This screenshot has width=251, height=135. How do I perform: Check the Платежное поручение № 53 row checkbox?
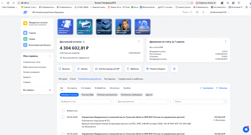click(x=63, y=117)
